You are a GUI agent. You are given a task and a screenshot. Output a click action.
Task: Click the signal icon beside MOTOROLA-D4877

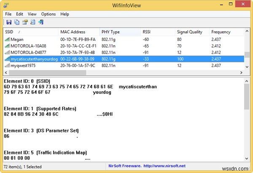click(8, 52)
